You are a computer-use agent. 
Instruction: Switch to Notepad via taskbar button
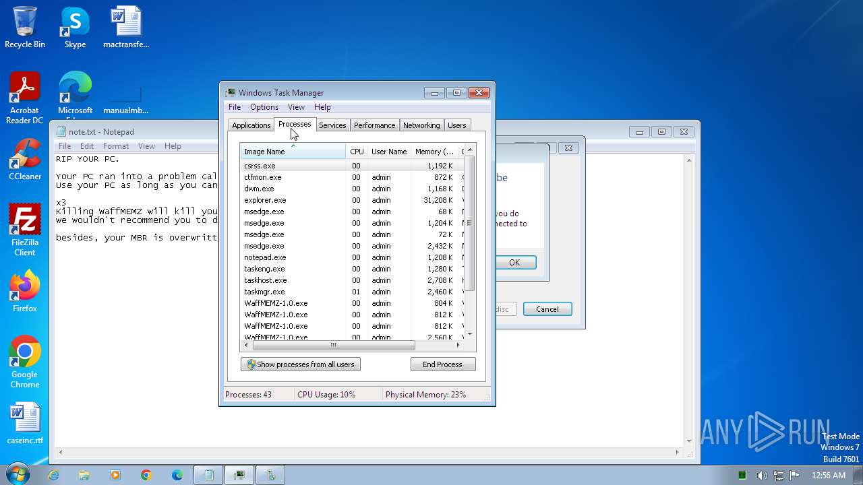pyautogui.click(x=208, y=475)
